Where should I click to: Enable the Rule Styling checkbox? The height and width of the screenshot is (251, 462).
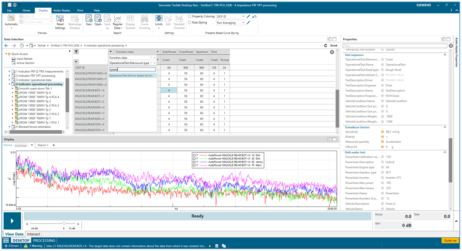pyautogui.click(x=189, y=22)
